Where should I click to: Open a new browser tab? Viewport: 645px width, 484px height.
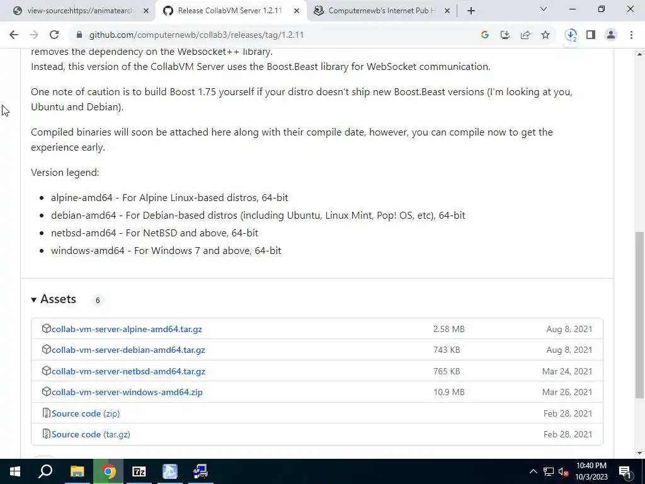click(x=471, y=11)
